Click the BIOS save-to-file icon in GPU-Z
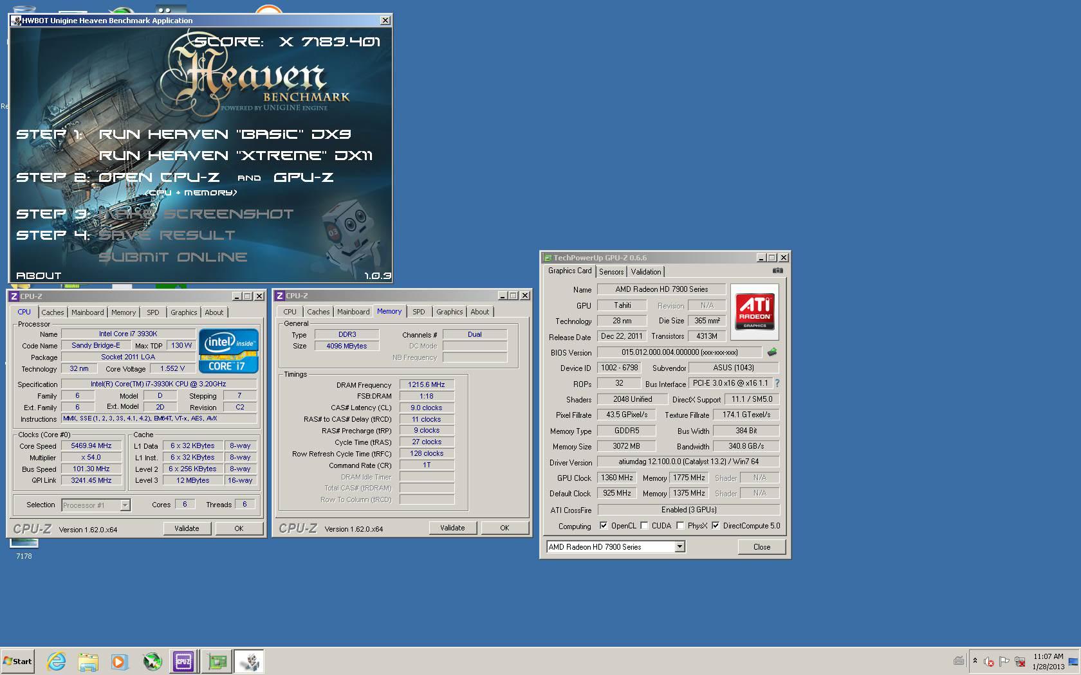This screenshot has width=1081, height=675. [772, 352]
